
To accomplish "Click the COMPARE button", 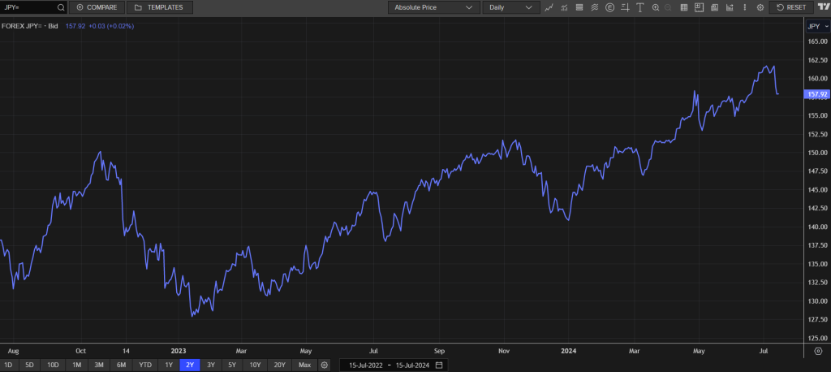I will tap(97, 7).
